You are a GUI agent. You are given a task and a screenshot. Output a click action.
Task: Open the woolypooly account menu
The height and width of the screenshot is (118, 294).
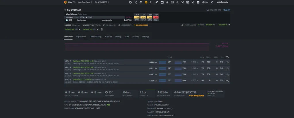click(x=223, y=2)
